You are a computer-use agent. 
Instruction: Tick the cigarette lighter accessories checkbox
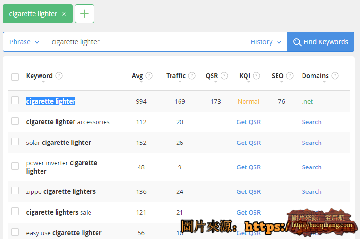[15, 121]
